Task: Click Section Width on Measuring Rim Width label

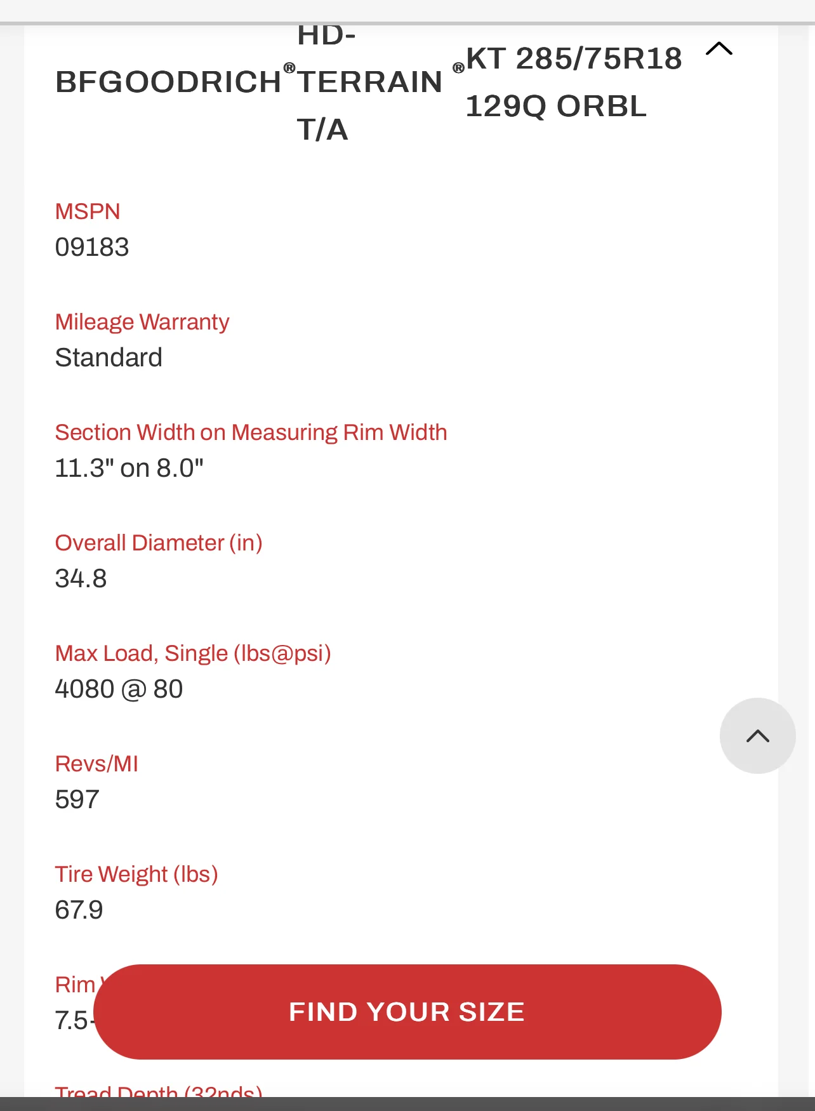Action: (x=251, y=432)
